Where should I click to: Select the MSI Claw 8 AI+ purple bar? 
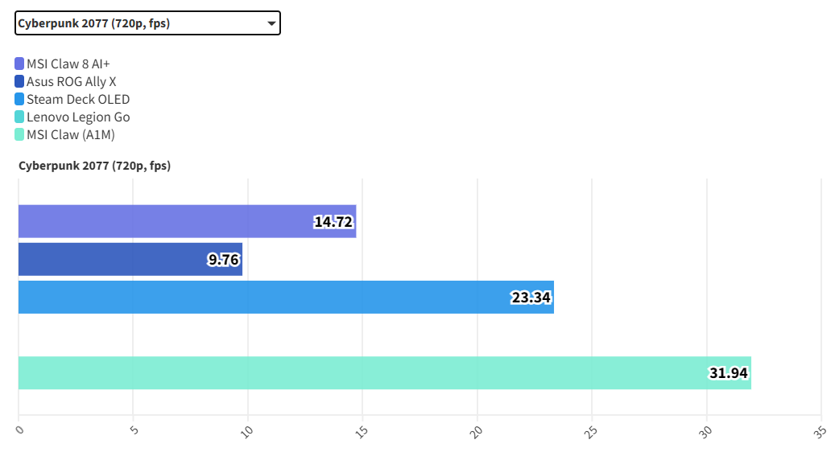click(x=161, y=221)
